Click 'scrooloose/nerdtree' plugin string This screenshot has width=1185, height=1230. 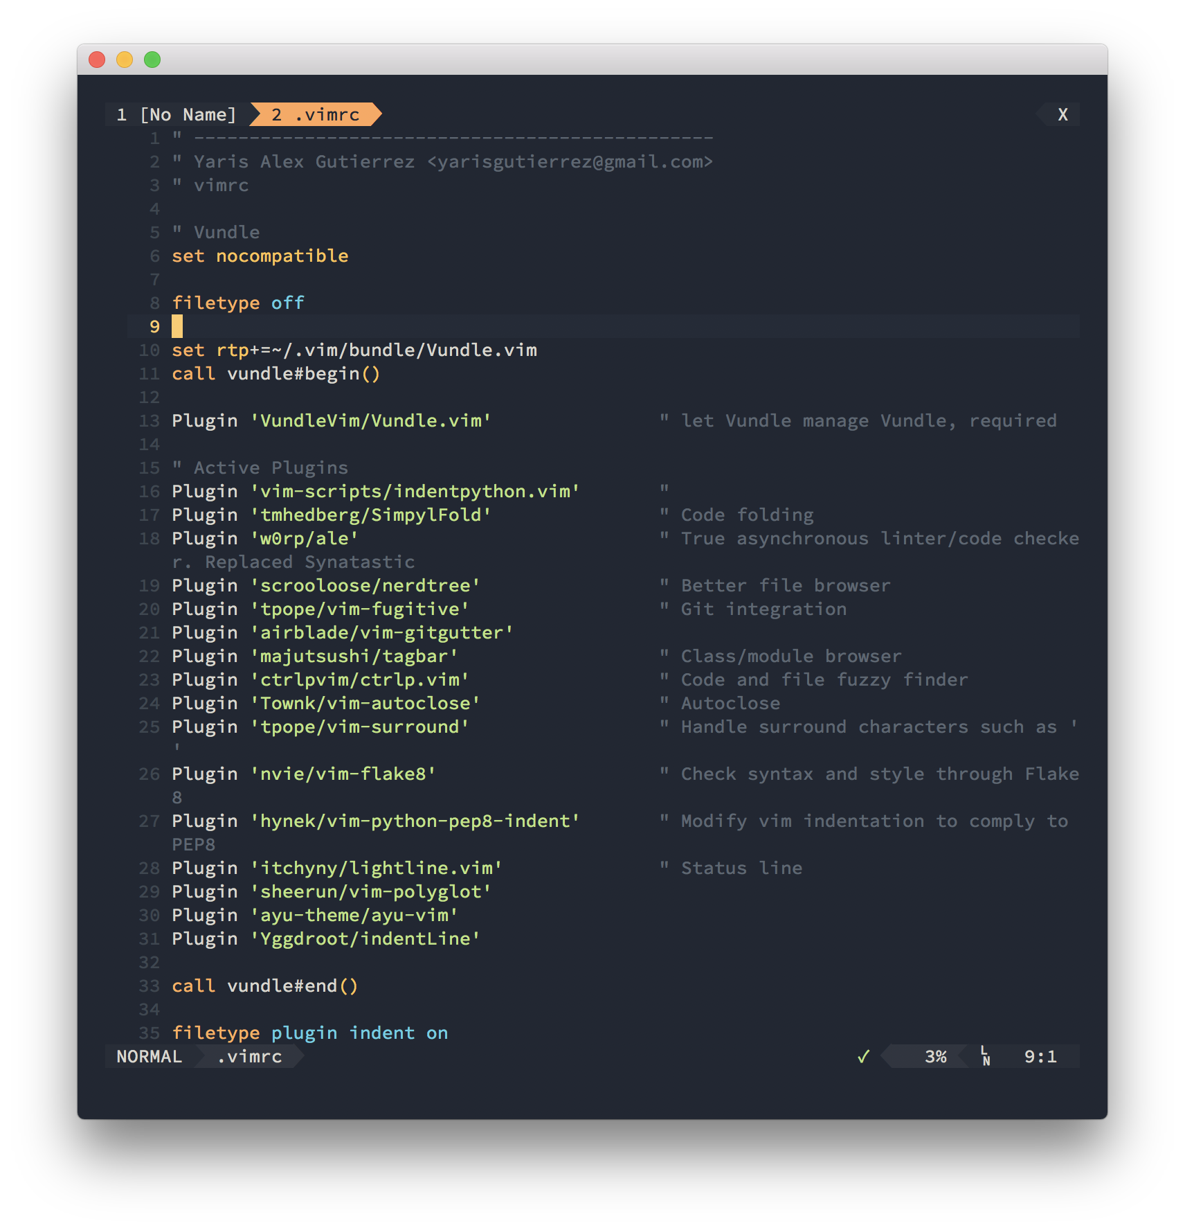pos(365,585)
